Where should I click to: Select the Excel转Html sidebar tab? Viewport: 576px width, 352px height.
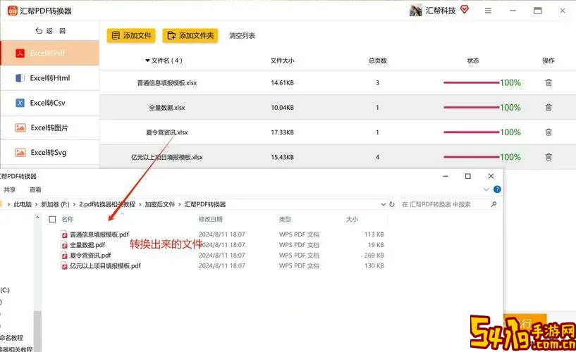coord(50,77)
